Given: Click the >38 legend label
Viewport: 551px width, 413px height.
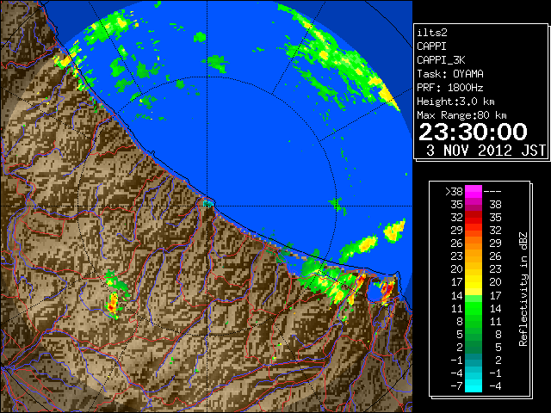Looking at the screenshot, I should click(454, 192).
